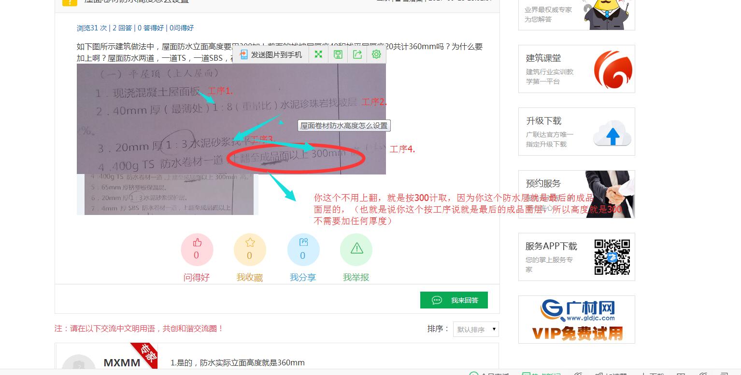Click the green warning 我举报 circle
Viewport: 741px width, 375px height.
(356, 249)
